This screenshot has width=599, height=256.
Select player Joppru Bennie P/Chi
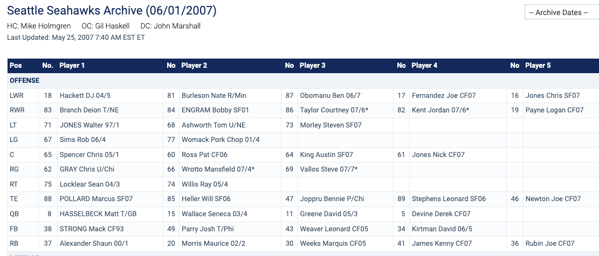pos(332,199)
